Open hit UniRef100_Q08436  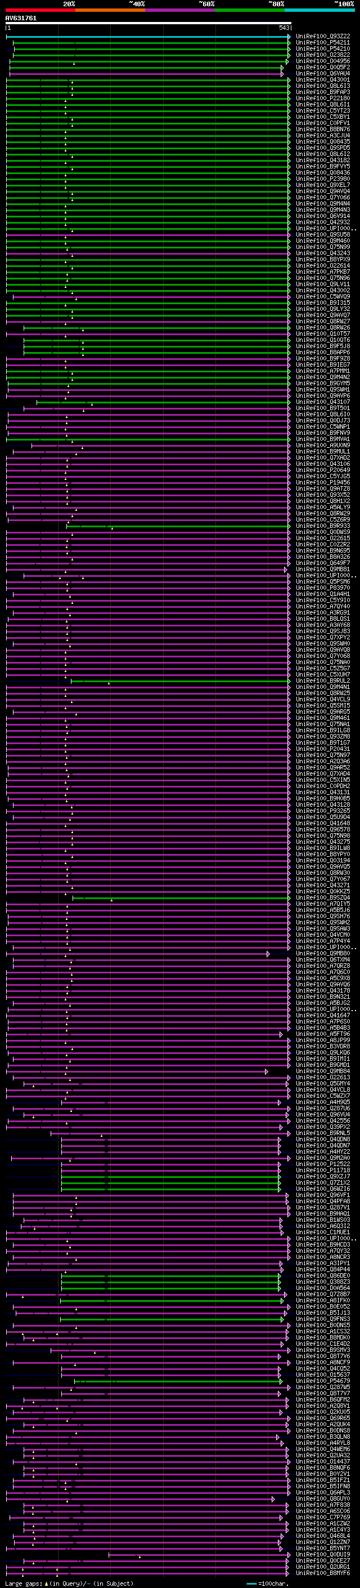pos(323,172)
